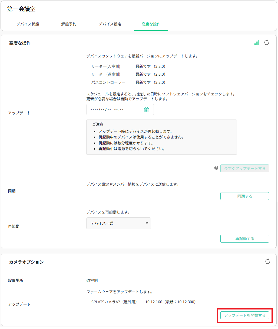Click the ご注意 notice box
This screenshot has width=278, height=329.
[x=161, y=137]
